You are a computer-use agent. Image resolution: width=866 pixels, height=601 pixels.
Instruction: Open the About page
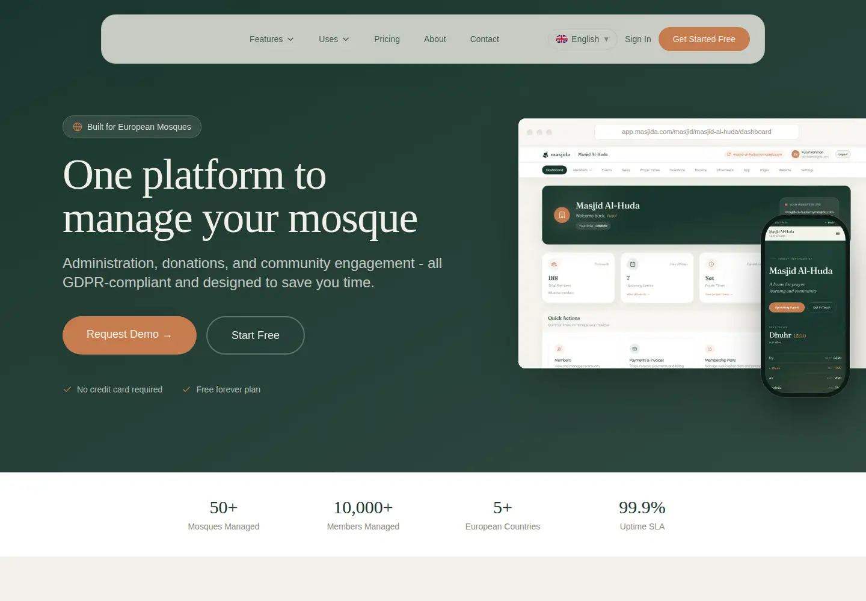pos(435,39)
